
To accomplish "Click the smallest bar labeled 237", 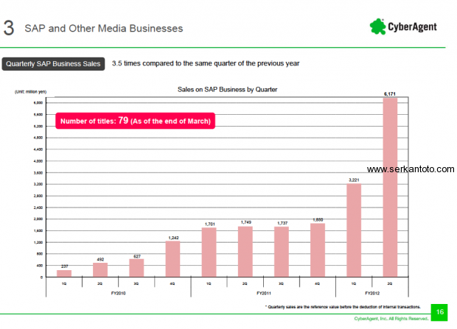I will [64, 273].
